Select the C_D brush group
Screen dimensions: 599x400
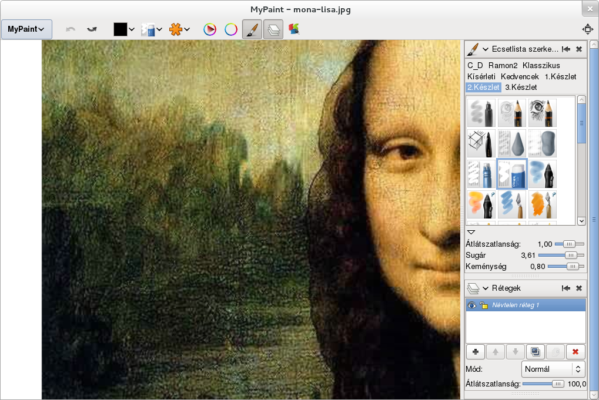[x=475, y=66]
